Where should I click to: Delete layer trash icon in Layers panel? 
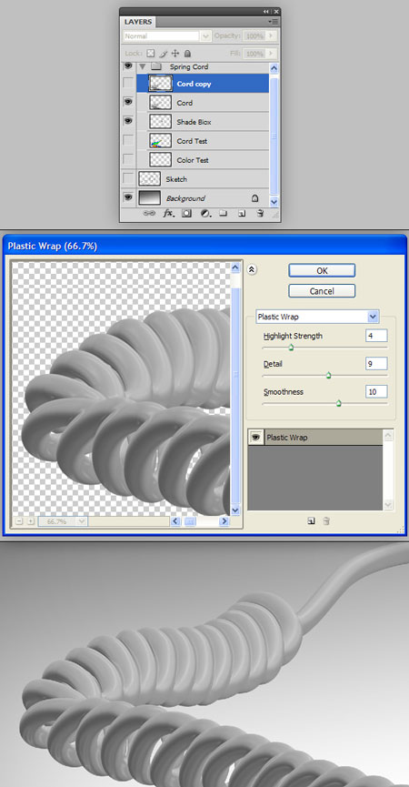[x=260, y=213]
